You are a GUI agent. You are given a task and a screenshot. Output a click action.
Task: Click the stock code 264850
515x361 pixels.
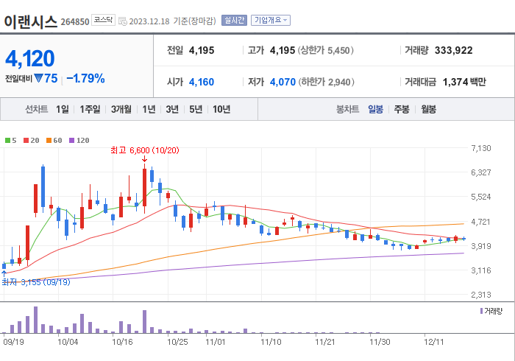tap(75, 21)
